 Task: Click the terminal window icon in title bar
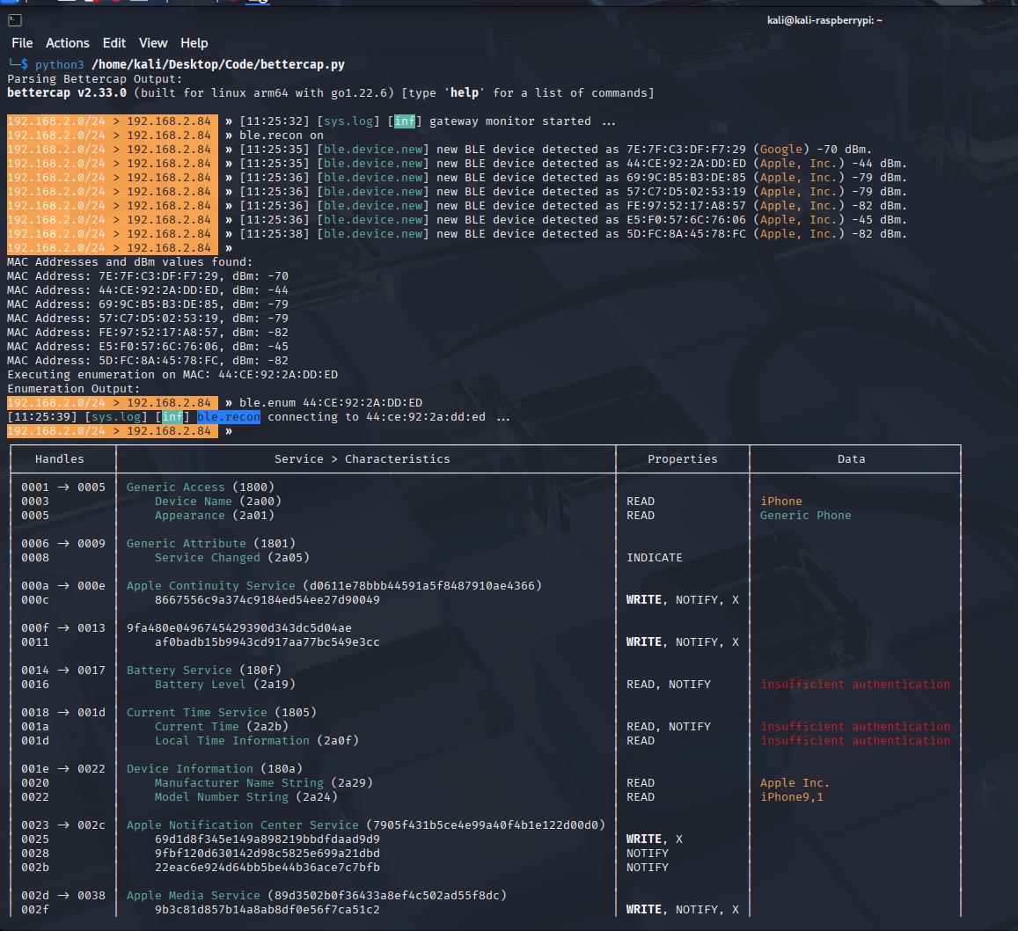point(15,21)
